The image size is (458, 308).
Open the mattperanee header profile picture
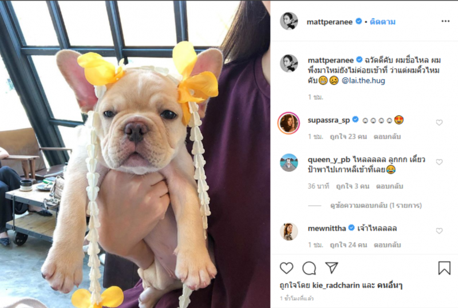pyautogui.click(x=289, y=21)
